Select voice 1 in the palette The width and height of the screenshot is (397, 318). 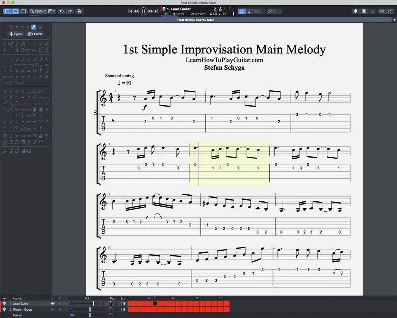11,28
